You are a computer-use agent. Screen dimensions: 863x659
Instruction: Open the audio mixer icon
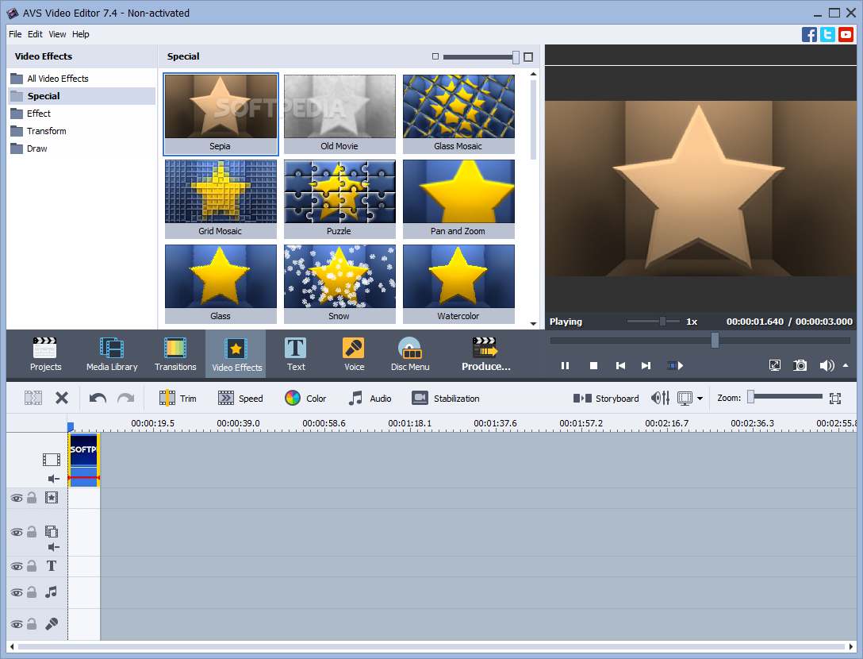coord(661,398)
